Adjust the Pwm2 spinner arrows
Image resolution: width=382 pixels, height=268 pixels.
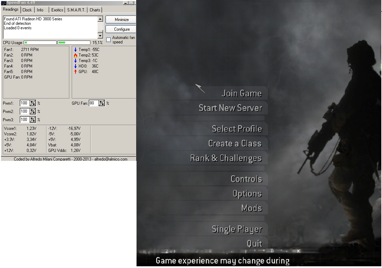(x=33, y=112)
